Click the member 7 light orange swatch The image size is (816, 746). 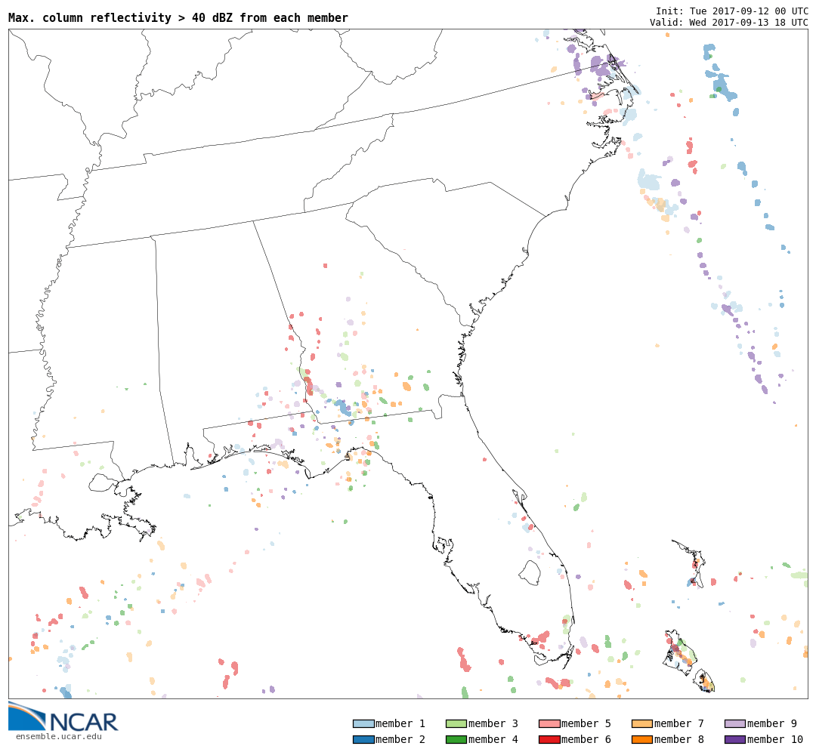(x=642, y=723)
